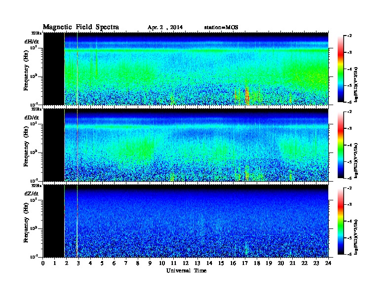
Task: Click the "-5" value on the dD/dt color scale
Action: [350, 161]
